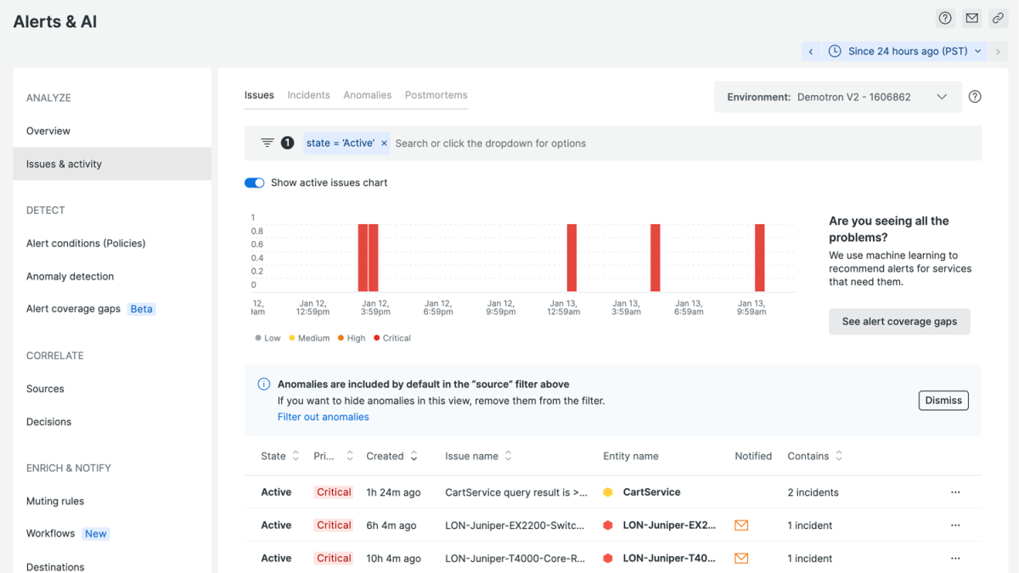
Task: Open Alert conditions (Policies) in sidebar
Action: coord(86,244)
